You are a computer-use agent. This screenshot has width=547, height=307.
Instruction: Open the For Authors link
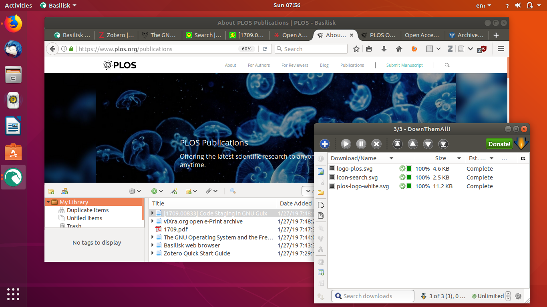coord(259,65)
